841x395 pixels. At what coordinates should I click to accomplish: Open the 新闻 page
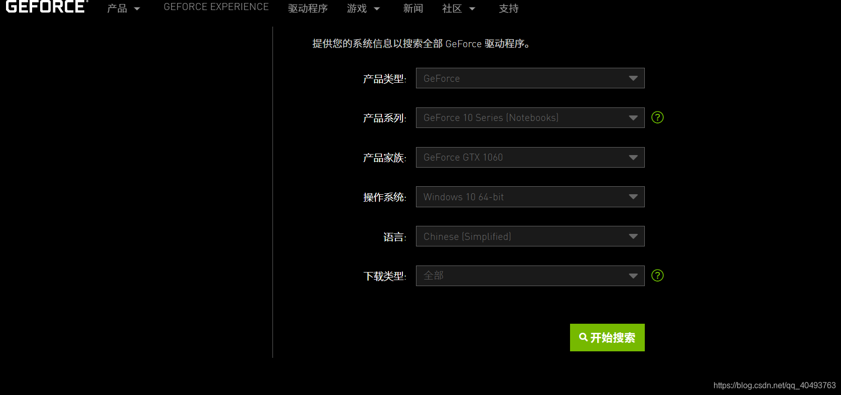413,9
